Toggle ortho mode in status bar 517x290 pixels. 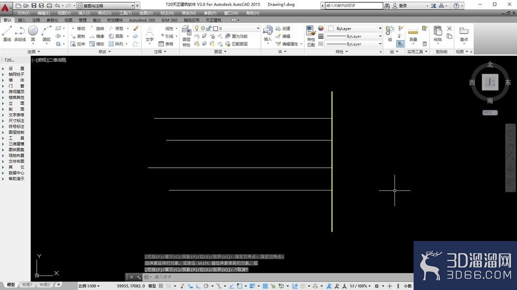198,286
